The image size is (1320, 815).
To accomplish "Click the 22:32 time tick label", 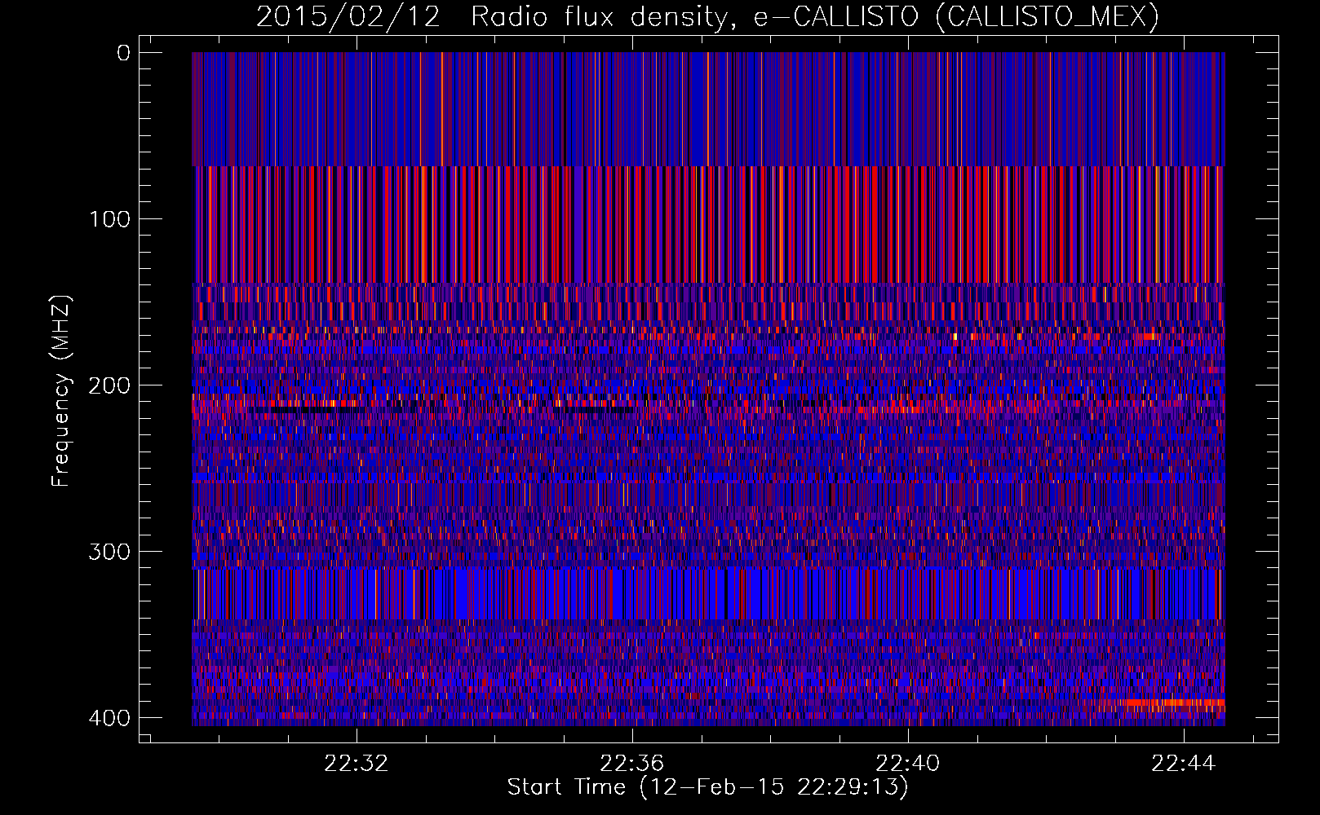I will [x=356, y=764].
